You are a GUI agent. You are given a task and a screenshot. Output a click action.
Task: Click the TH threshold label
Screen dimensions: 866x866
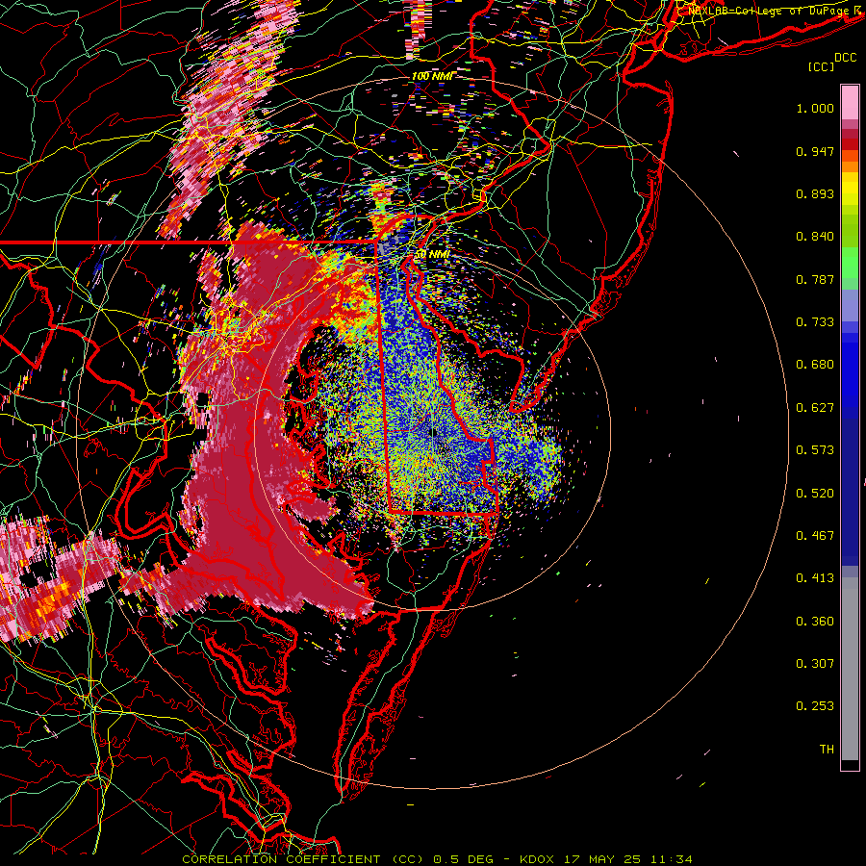pos(827,750)
